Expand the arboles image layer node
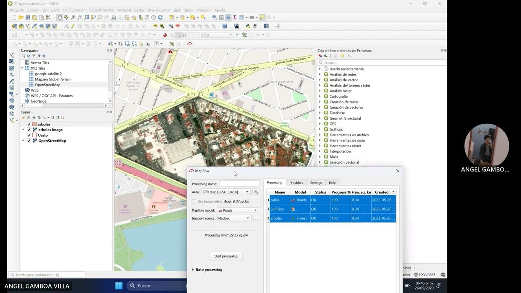The image size is (521, 293). click(23, 130)
